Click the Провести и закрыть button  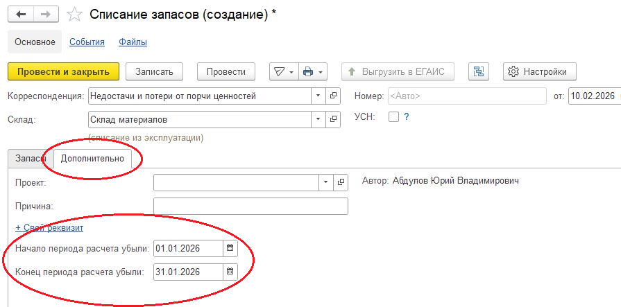tap(63, 71)
